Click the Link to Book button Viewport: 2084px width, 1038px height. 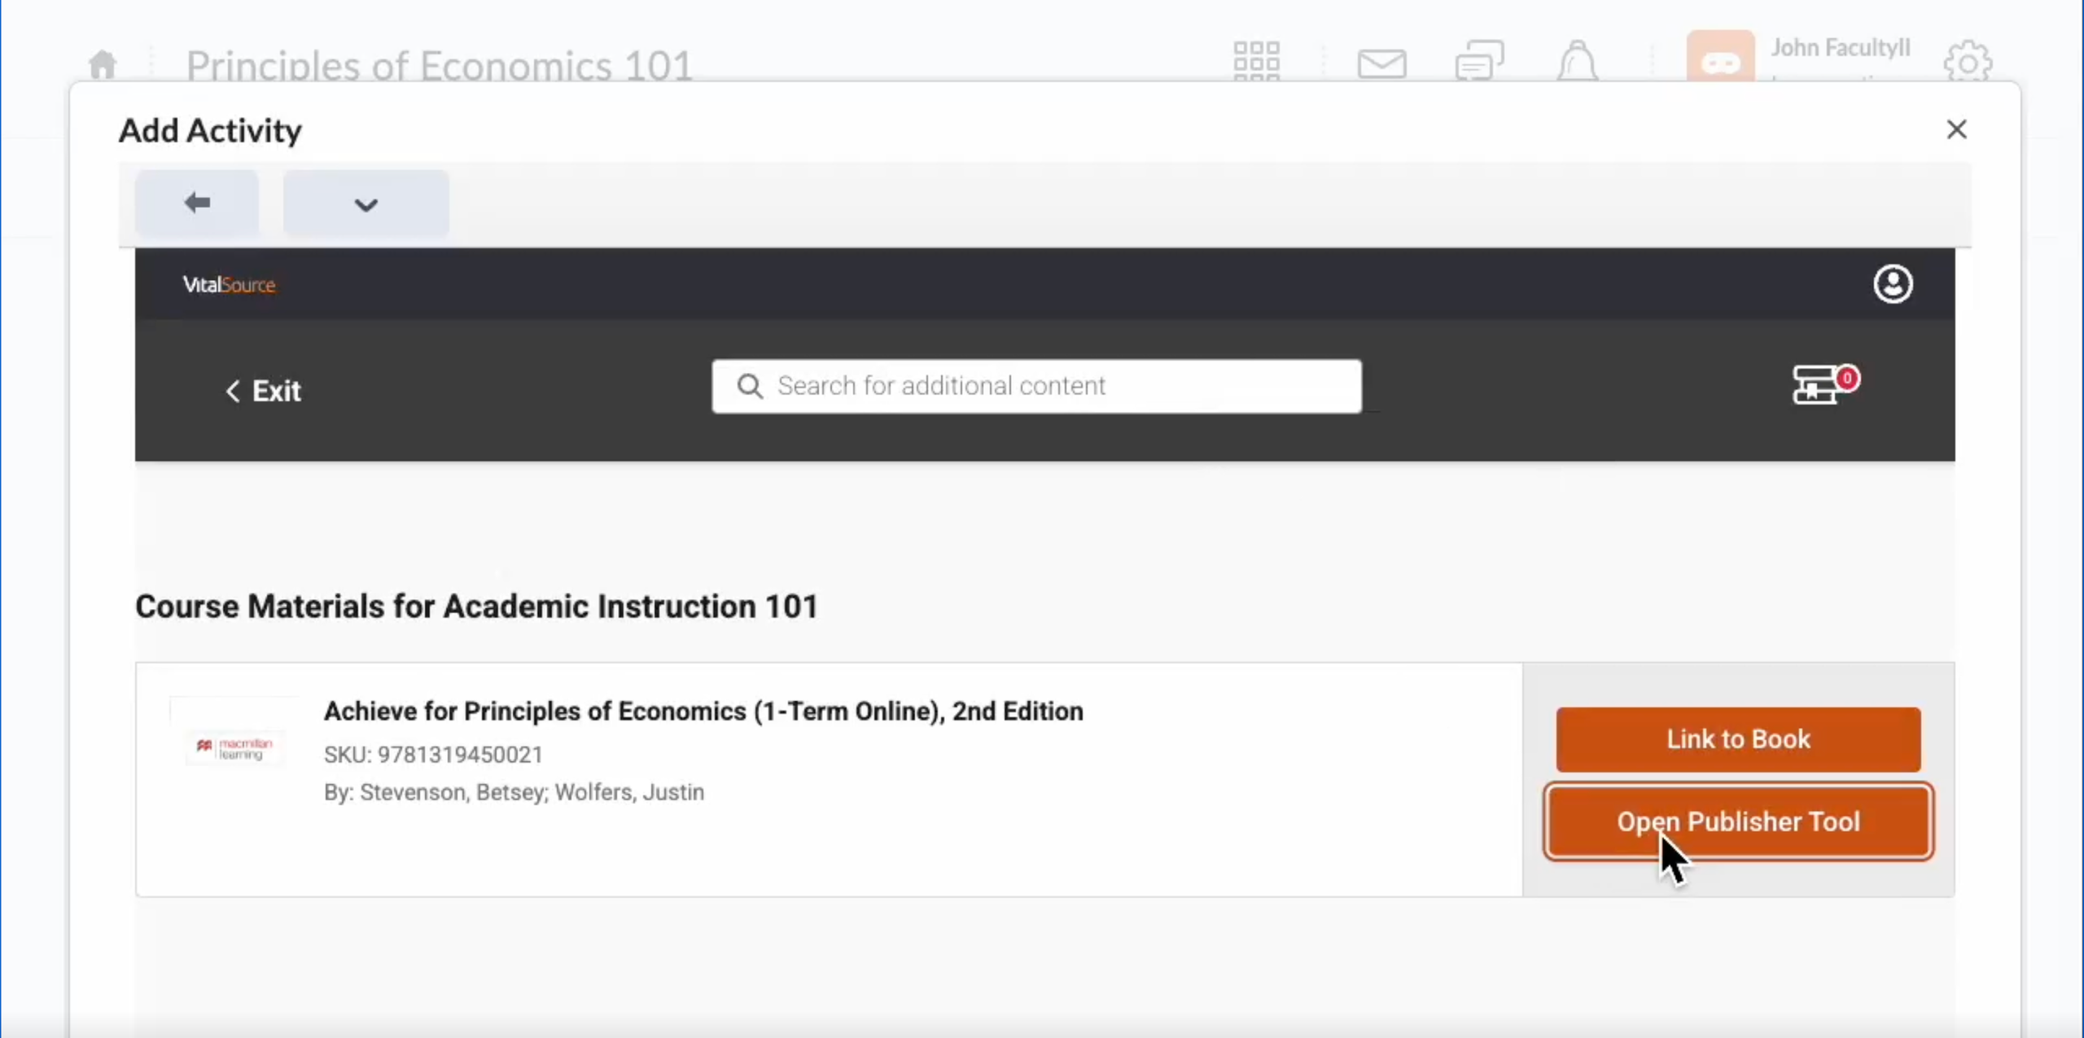(1738, 739)
